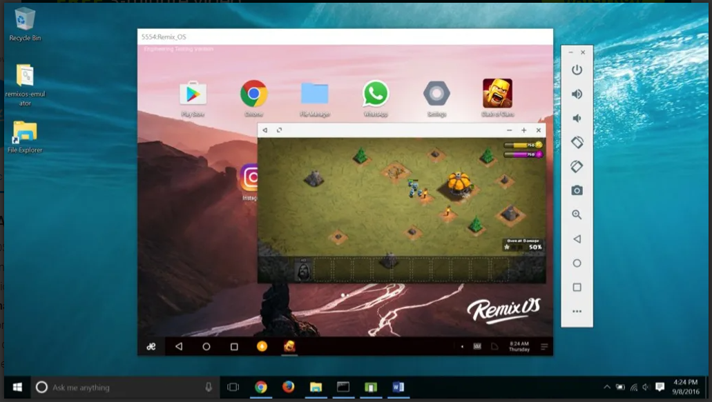The image size is (712, 402).
Task: Show hidden icons in the system tray
Action: click(607, 387)
